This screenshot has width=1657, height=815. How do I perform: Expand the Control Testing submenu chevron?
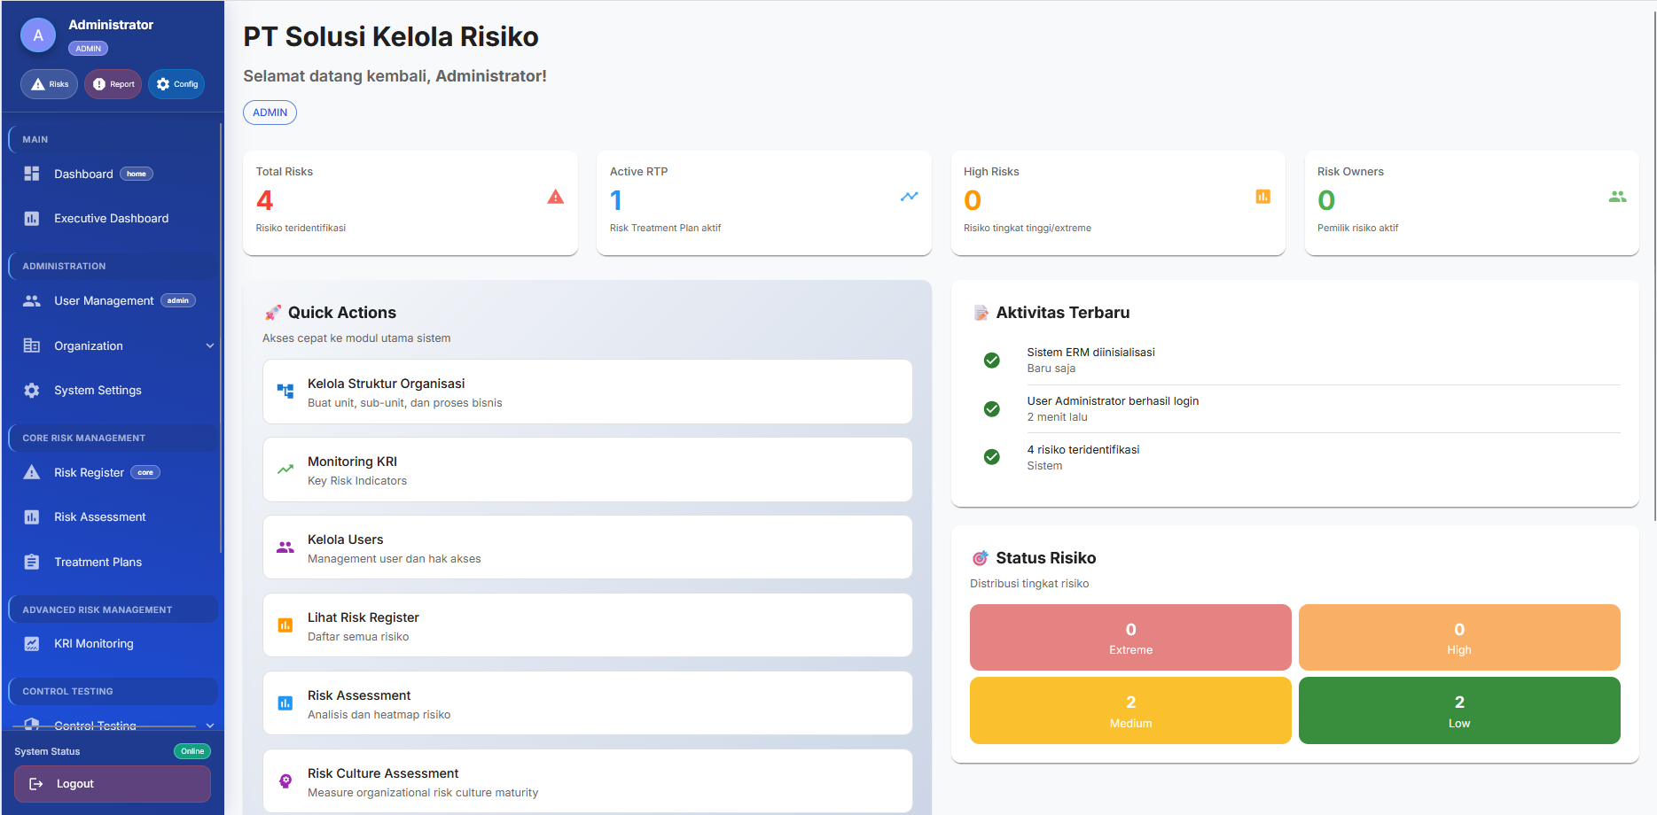210,726
